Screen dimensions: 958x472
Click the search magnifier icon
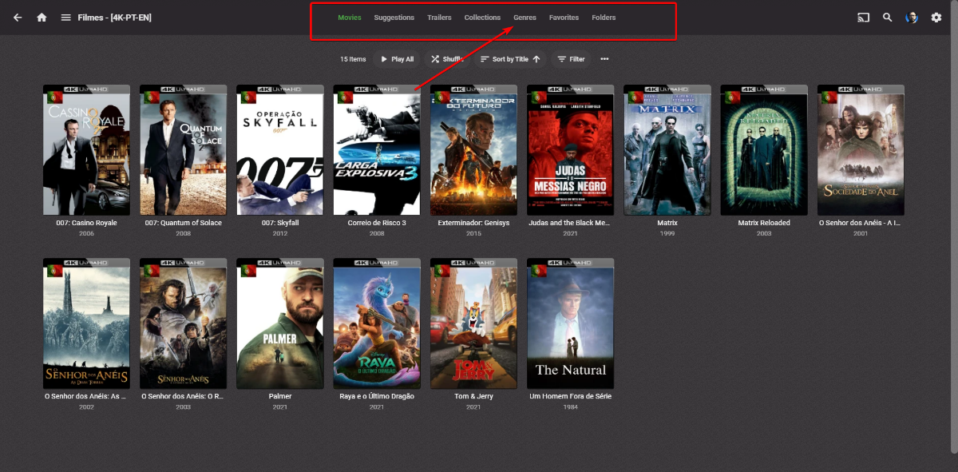point(887,18)
